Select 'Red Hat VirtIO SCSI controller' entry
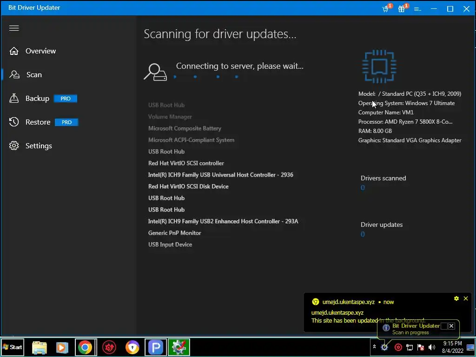Screen dimensions: 476x357 (x=186, y=163)
